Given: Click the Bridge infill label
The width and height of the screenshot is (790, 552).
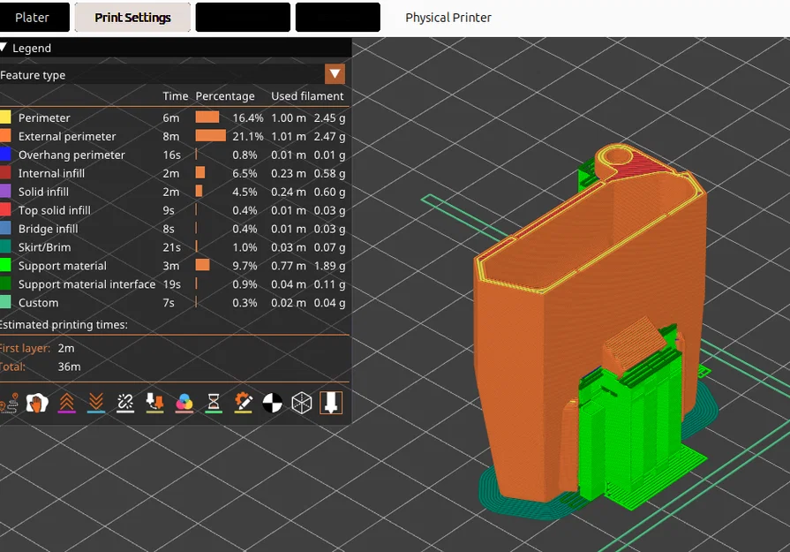Looking at the screenshot, I should [x=49, y=229].
